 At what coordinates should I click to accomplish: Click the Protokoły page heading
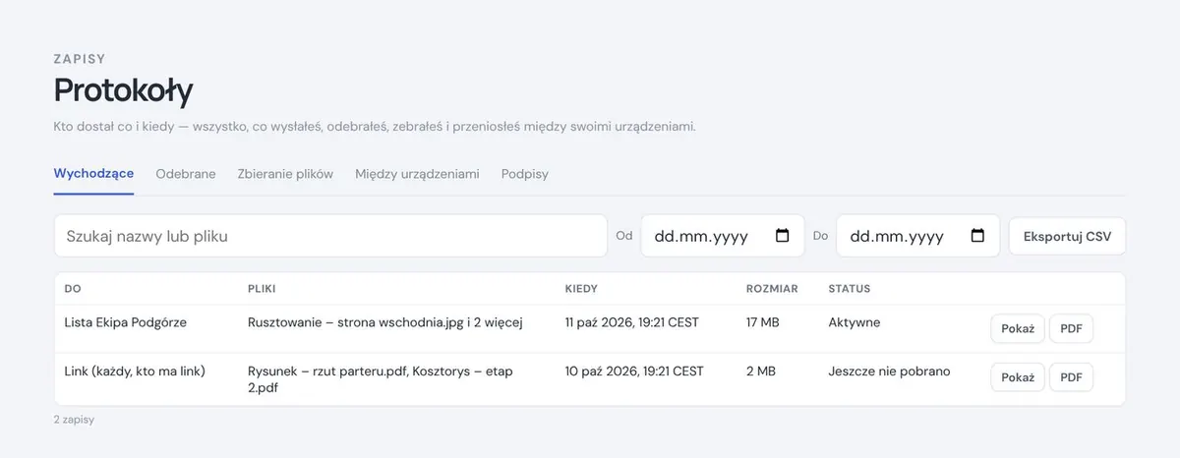coord(123,90)
